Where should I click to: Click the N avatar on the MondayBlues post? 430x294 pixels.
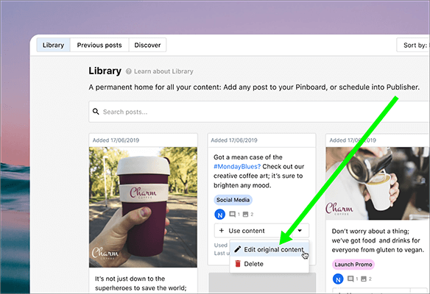[x=219, y=215]
